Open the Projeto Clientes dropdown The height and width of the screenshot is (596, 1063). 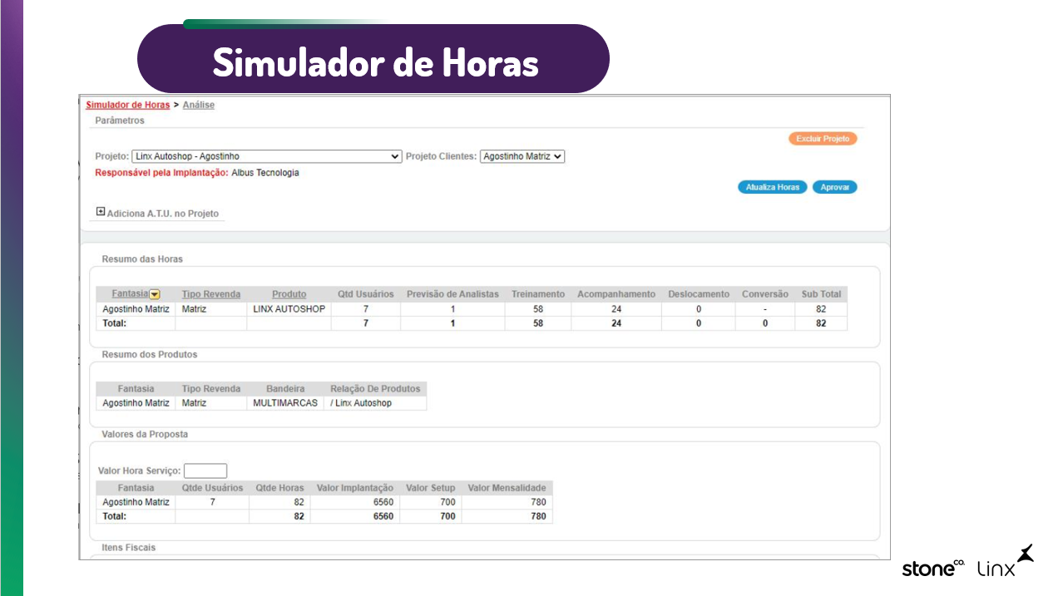click(x=522, y=156)
